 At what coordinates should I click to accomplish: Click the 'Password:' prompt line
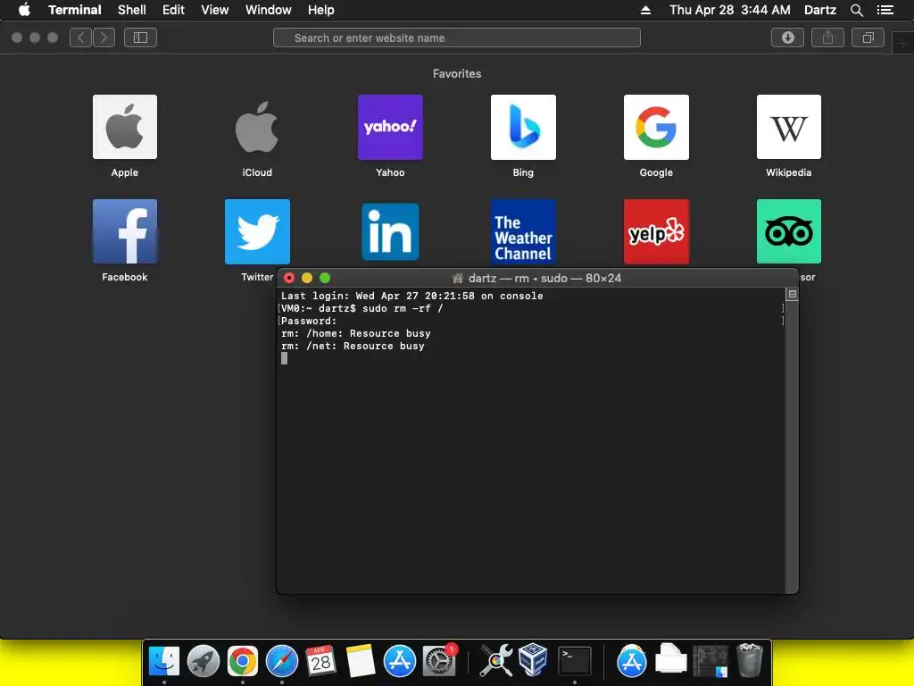[309, 321]
